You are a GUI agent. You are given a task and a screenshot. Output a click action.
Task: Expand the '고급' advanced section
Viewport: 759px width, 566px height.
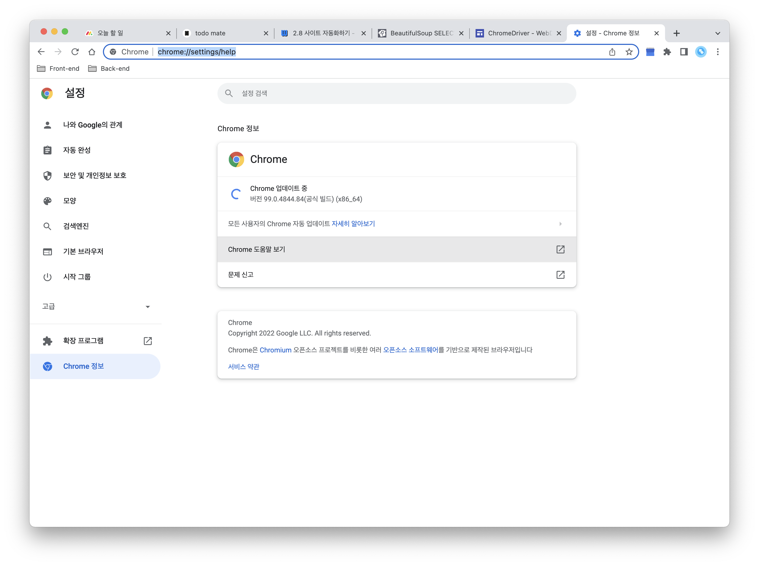point(96,307)
